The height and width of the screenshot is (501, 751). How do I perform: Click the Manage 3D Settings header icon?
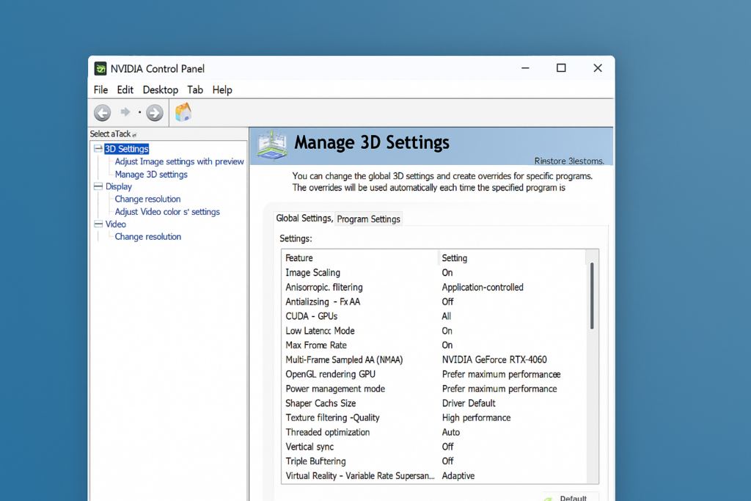(x=272, y=145)
